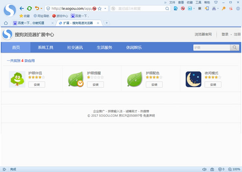Close the 百度一下，你就知道 tab
The width and height of the screenshot is (242, 172).
52,23
